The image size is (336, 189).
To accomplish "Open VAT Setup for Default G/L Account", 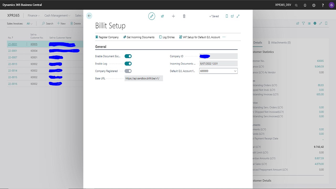I will tap(199, 37).
